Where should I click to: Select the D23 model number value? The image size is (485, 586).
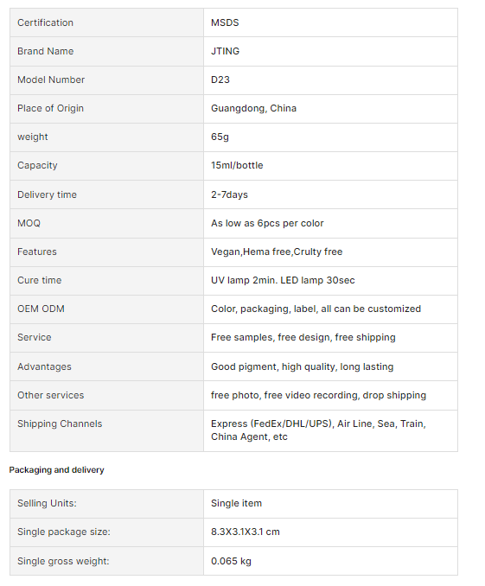click(220, 80)
